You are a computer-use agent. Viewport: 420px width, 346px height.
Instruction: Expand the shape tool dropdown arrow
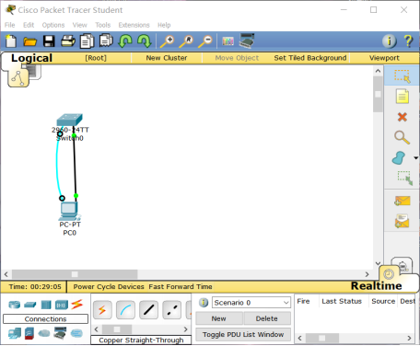click(415, 158)
